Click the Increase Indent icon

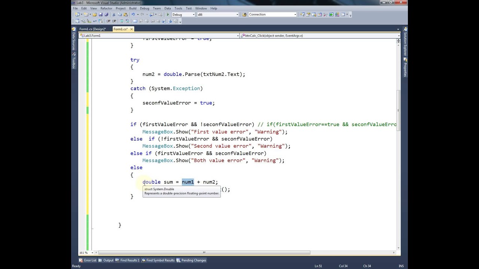point(114,21)
